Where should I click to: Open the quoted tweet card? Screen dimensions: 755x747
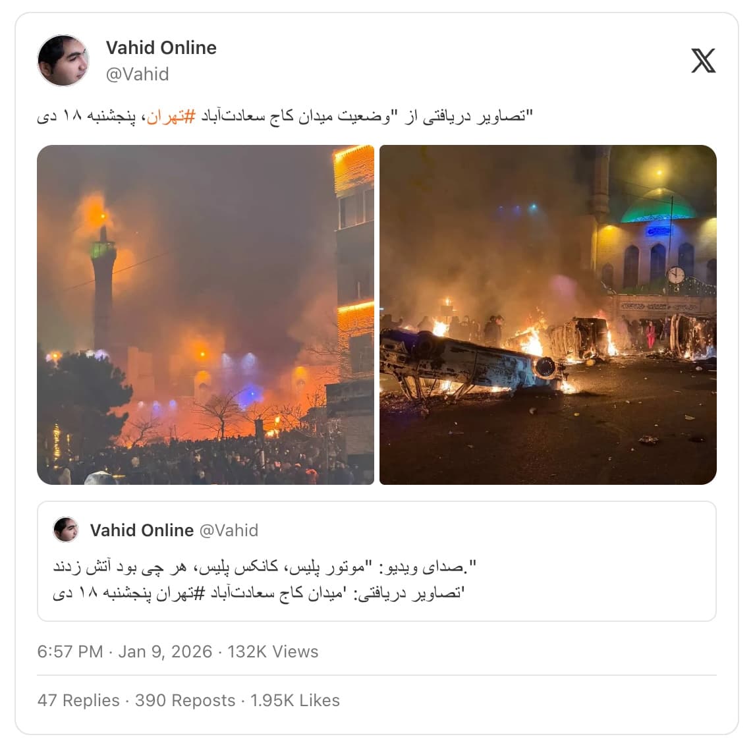tap(377, 561)
